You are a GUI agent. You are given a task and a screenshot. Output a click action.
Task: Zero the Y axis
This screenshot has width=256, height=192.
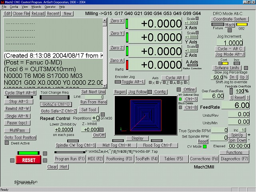117,33
